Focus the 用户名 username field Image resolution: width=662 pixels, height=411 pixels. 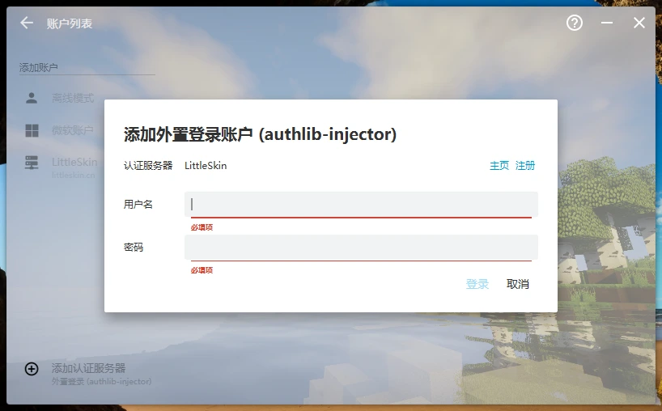click(x=361, y=204)
